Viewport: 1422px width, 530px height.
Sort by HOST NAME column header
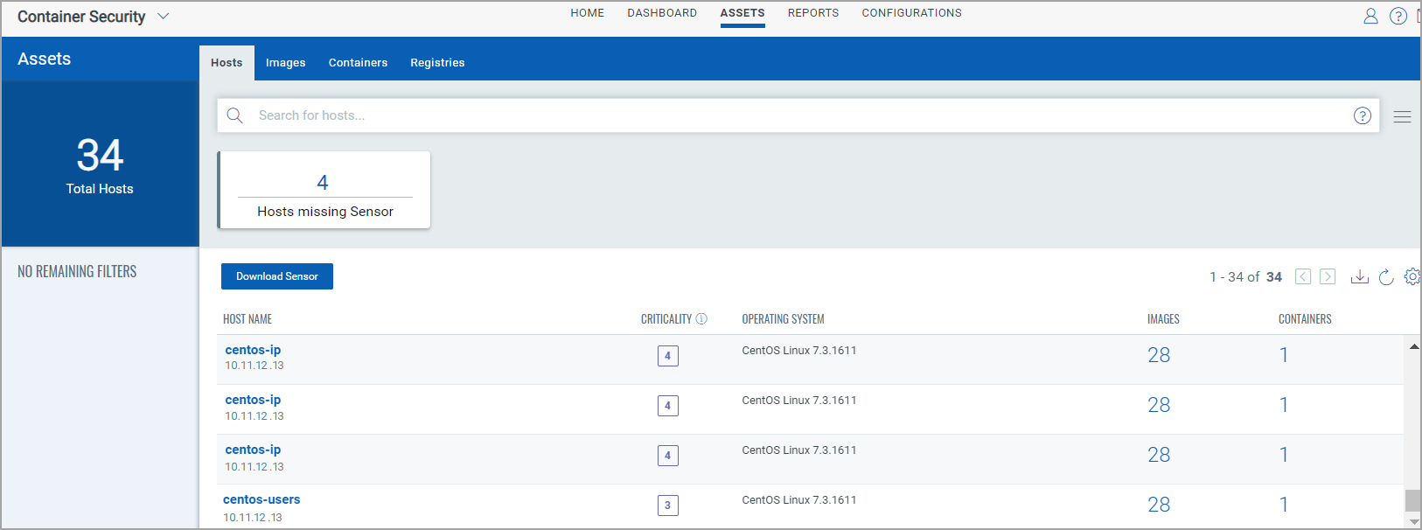pos(247,319)
